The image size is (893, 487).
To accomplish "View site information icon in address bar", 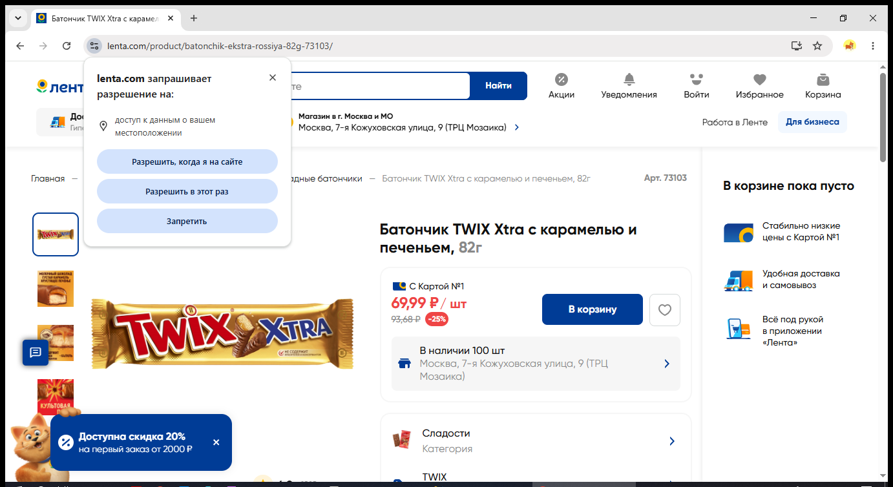I will coord(94,46).
